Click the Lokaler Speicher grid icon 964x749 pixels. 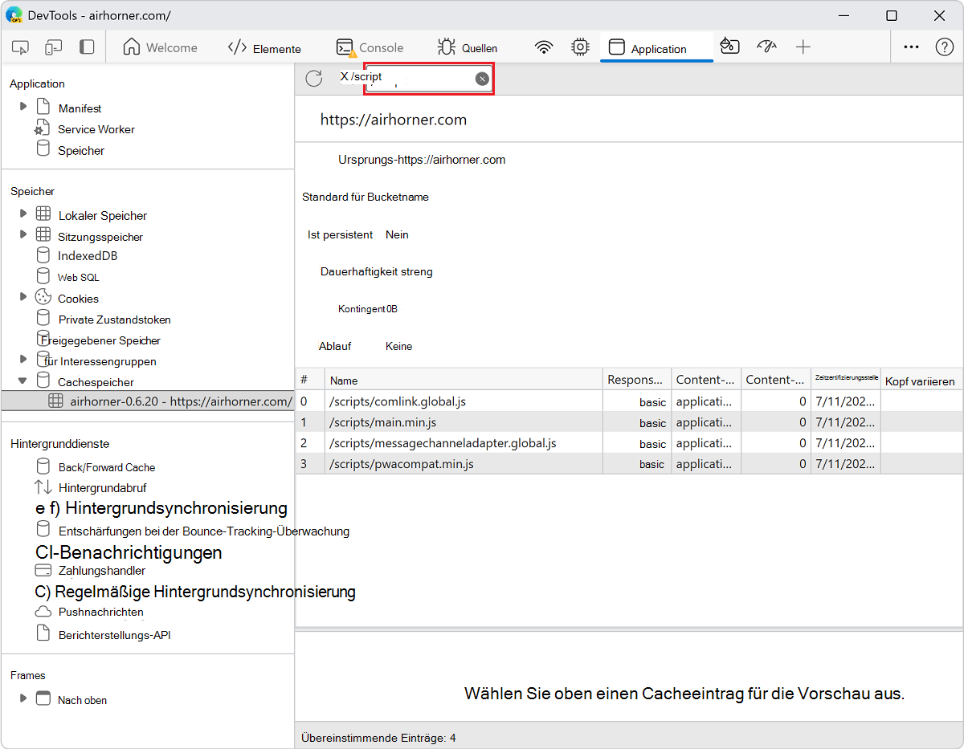click(43, 214)
